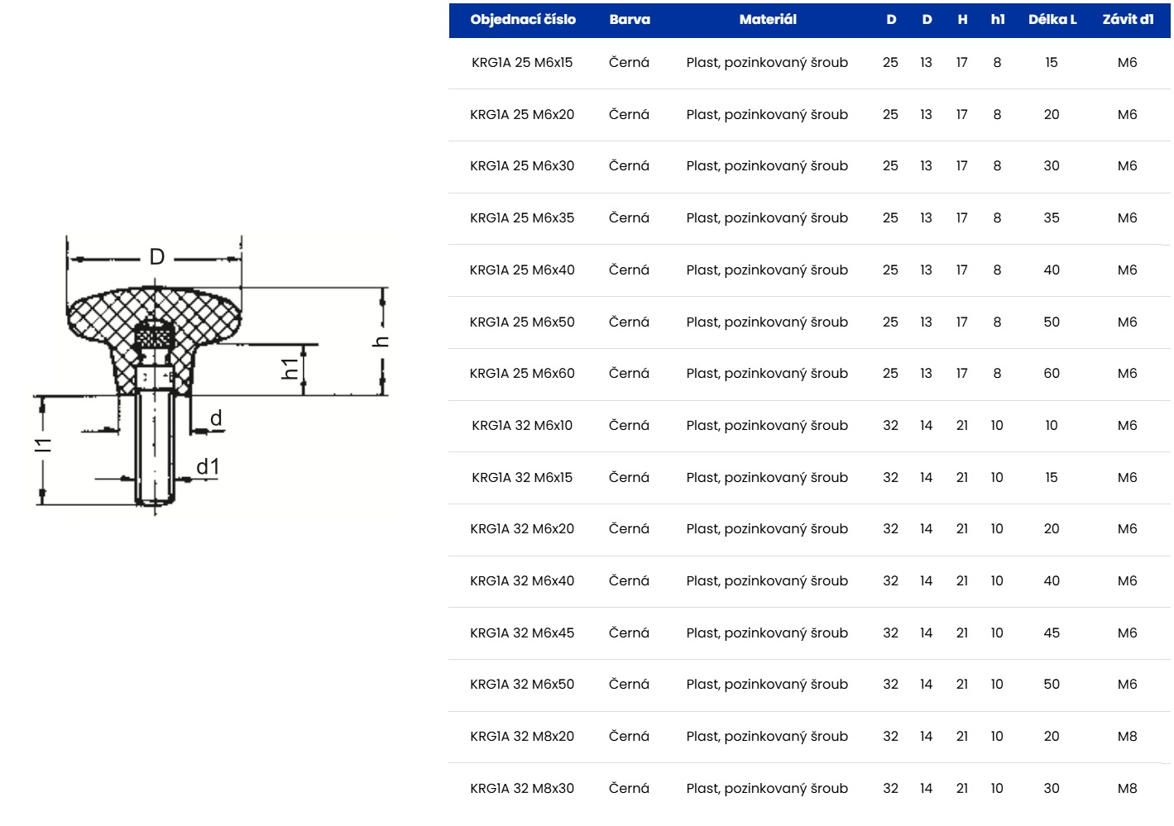Click the M8 thread value for KRGIA 32 M8x30
This screenshot has width=1174, height=826.
1127,789
